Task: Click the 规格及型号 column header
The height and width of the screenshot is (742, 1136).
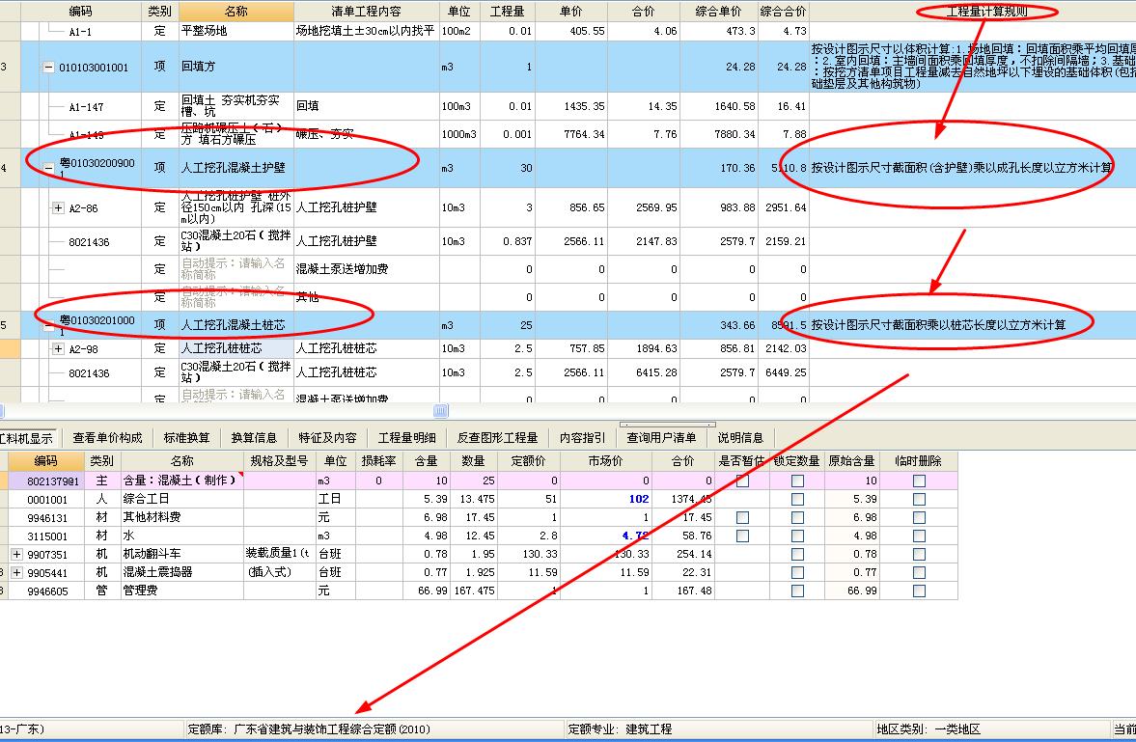Action: [x=279, y=461]
